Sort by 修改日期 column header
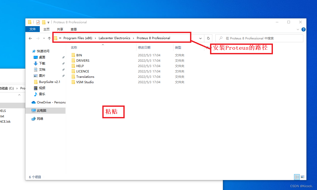 tap(144, 47)
